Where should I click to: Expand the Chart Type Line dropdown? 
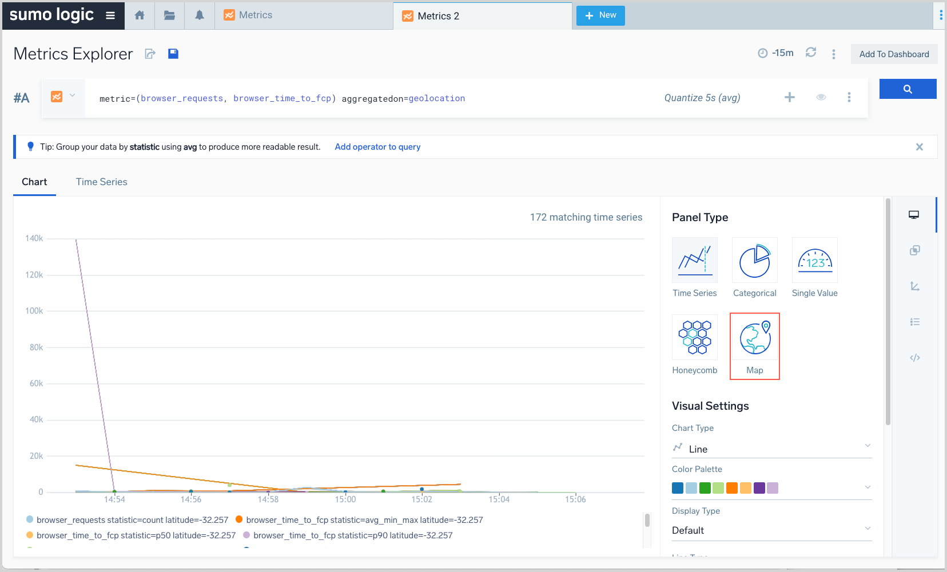coord(771,449)
